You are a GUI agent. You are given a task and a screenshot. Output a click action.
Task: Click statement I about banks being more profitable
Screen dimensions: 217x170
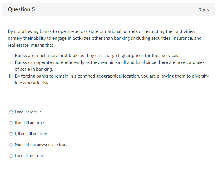click(x=97, y=55)
